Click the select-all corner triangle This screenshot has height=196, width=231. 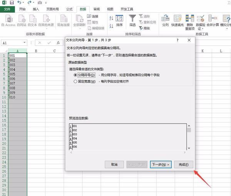click(x=6, y=51)
